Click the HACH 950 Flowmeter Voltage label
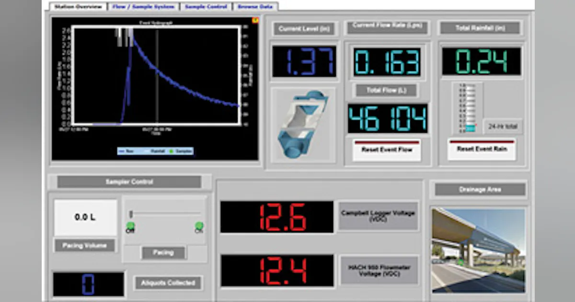The height and width of the screenshot is (302, 575). pos(379,270)
